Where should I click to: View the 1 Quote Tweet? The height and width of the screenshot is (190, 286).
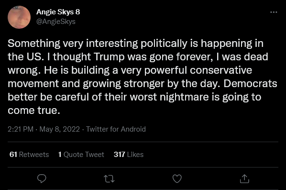(x=81, y=155)
